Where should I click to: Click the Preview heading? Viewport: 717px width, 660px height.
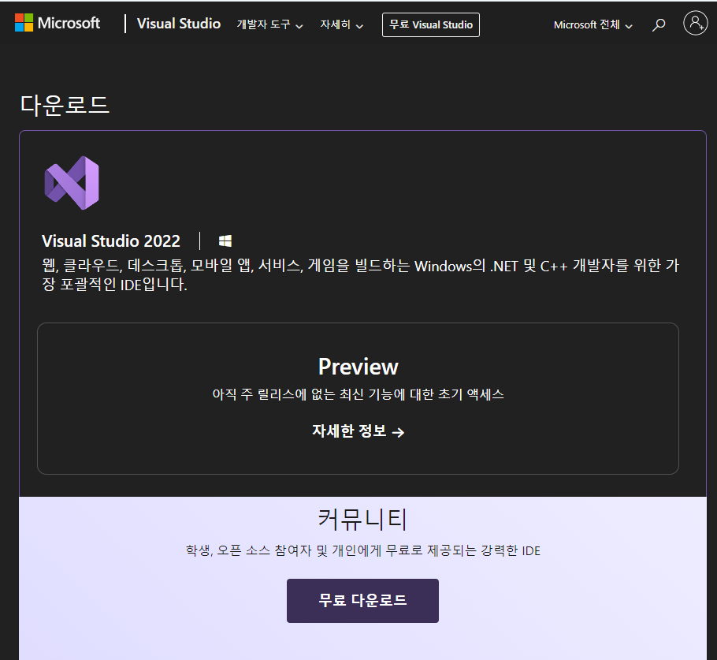pos(358,367)
